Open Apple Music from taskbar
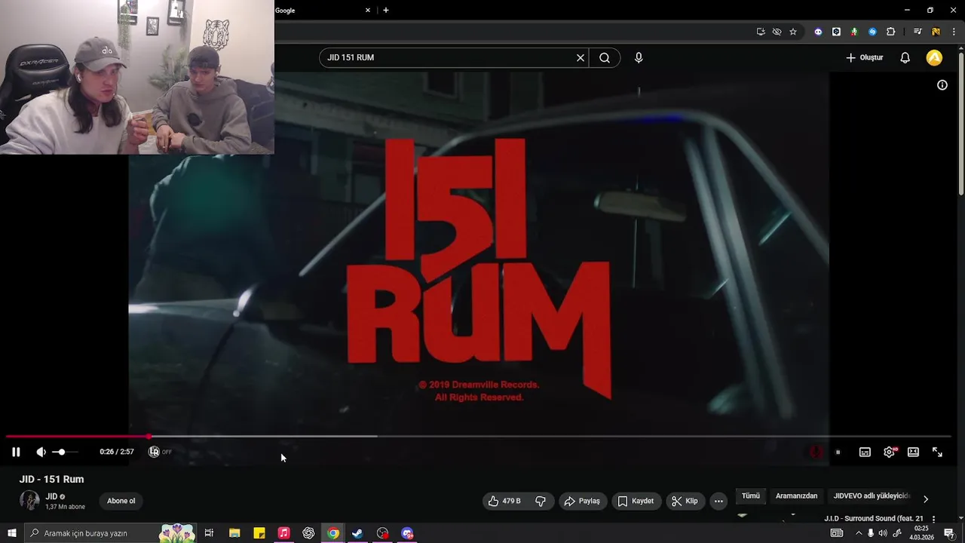The height and width of the screenshot is (543, 965). pos(283,533)
